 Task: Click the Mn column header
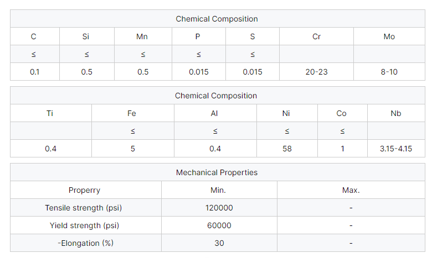143,36
